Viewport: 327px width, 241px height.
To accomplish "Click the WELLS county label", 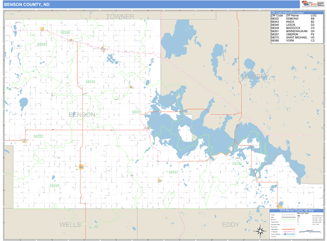I will point(70,225).
